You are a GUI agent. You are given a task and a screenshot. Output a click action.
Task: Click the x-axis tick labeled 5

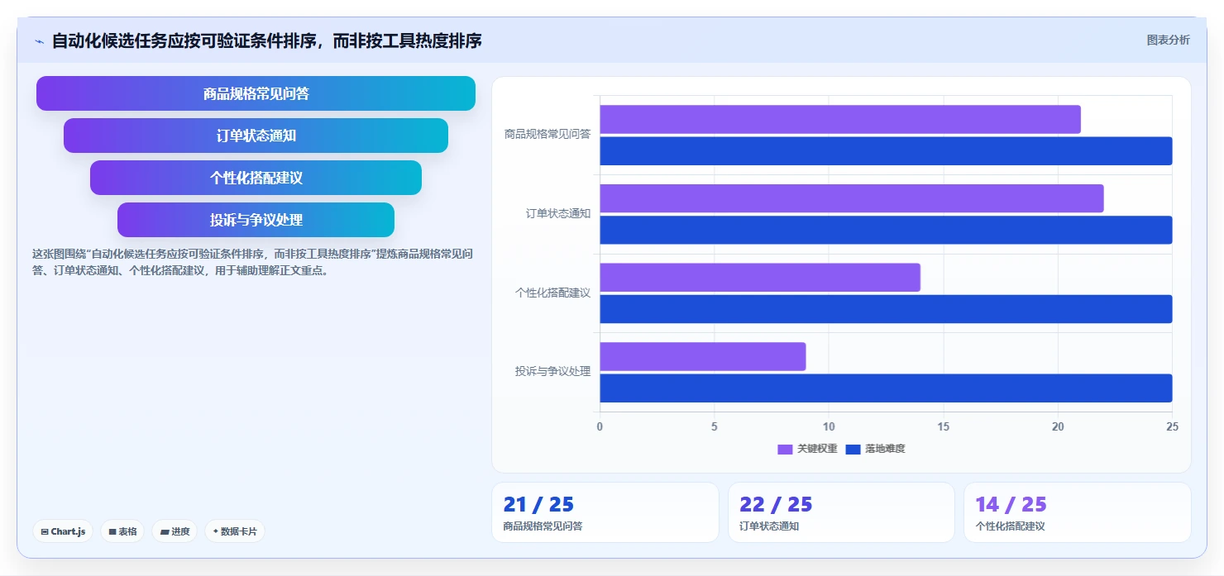pyautogui.click(x=715, y=426)
